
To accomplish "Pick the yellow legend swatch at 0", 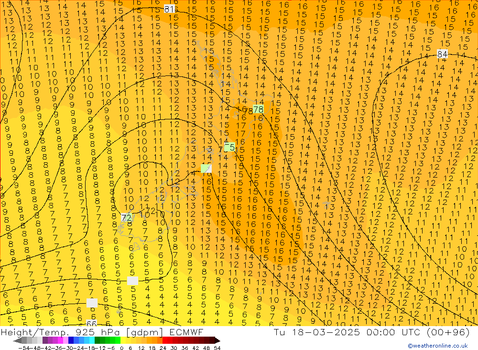I will pos(123,340).
